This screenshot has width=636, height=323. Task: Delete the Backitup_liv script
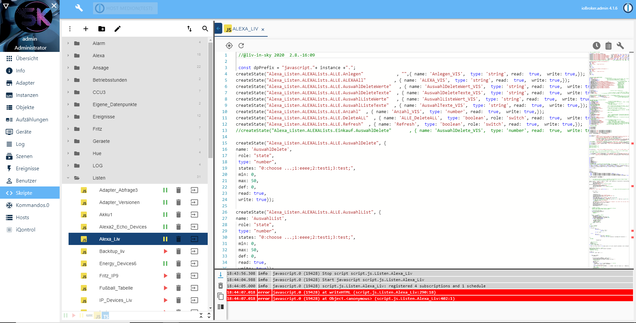[x=179, y=251]
